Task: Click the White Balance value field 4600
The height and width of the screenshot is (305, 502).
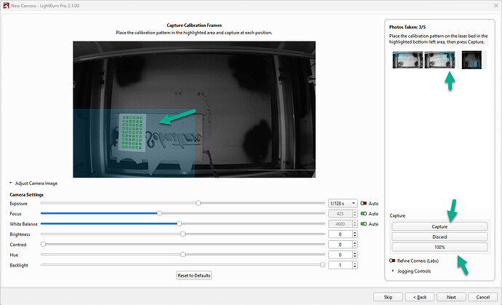Action: tap(340, 224)
